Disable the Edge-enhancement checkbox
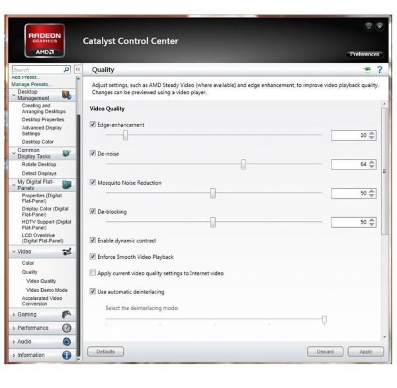This screenshot has height=388, width=397. click(x=93, y=124)
